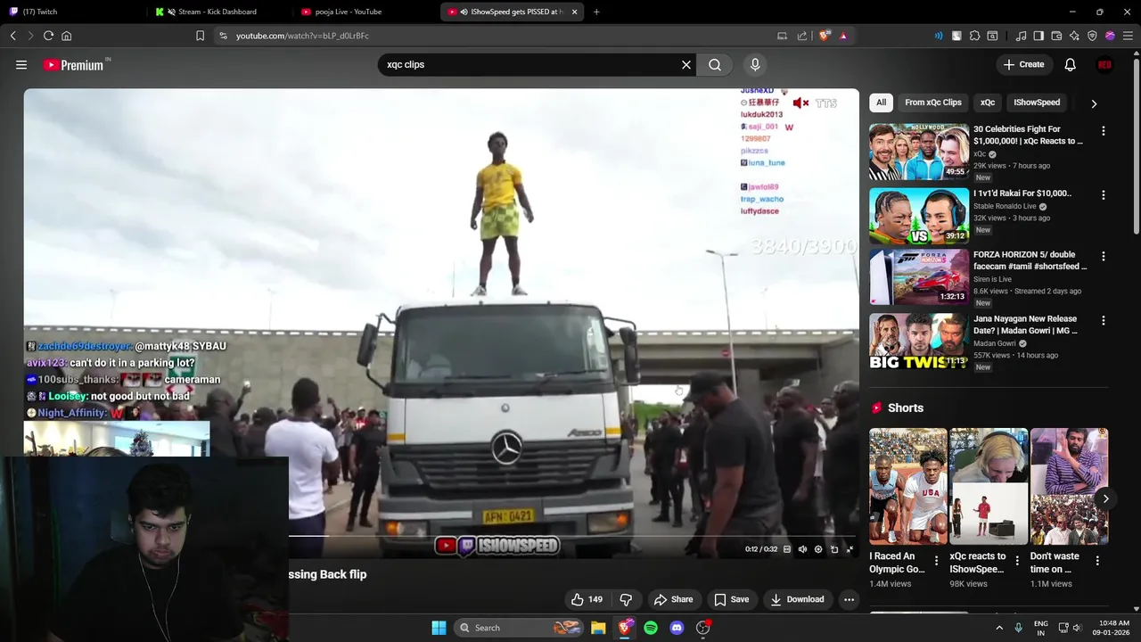
Task: Mute the player volume speaker
Action: pos(802,549)
